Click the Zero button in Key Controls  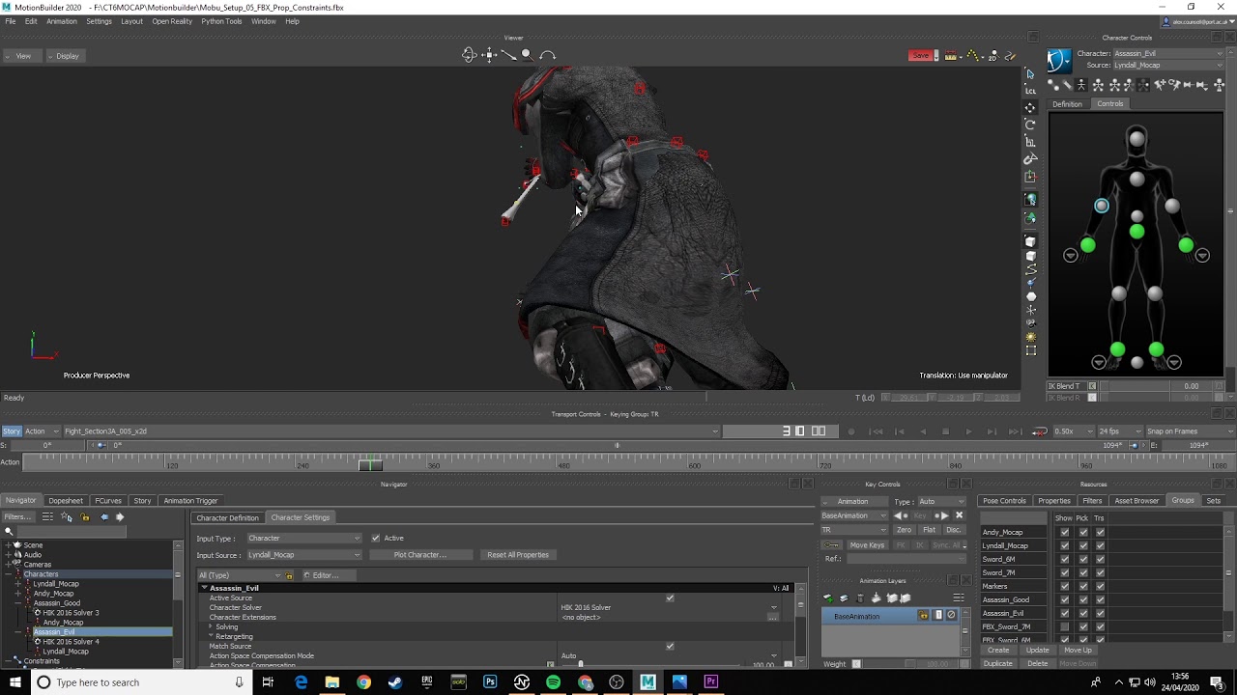tap(905, 529)
